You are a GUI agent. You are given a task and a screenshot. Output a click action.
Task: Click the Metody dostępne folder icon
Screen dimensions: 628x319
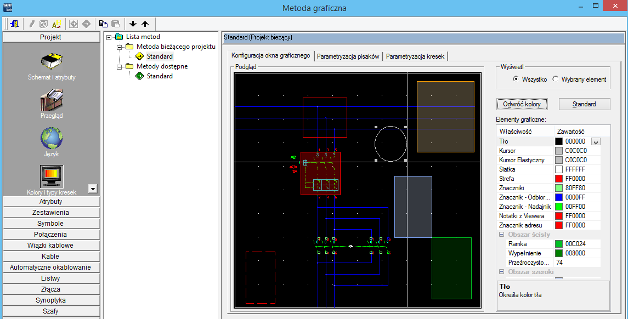129,66
